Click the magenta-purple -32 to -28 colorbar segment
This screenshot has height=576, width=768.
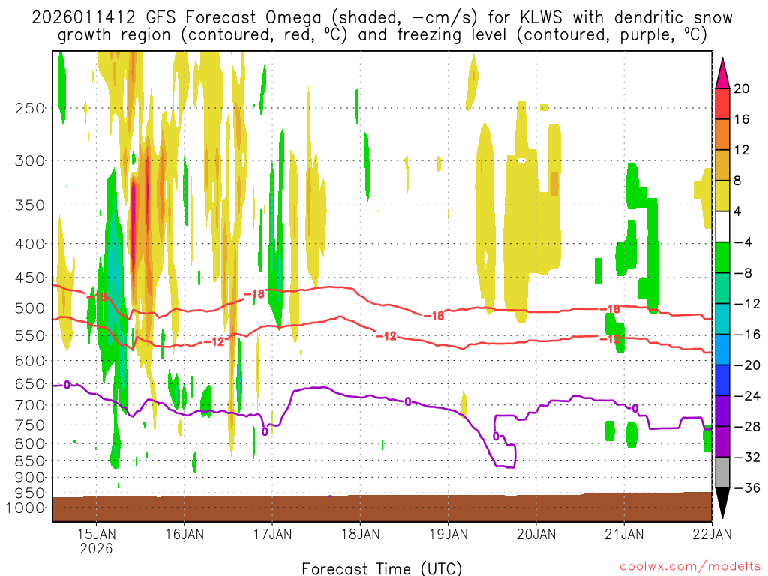click(x=722, y=442)
